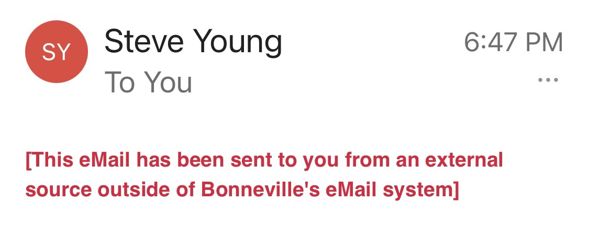Click "You" in the recipient line
589x225 pixels.
(x=169, y=82)
